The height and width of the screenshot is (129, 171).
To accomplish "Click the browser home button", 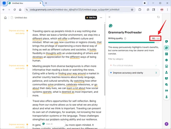I will (x=20, y=10).
